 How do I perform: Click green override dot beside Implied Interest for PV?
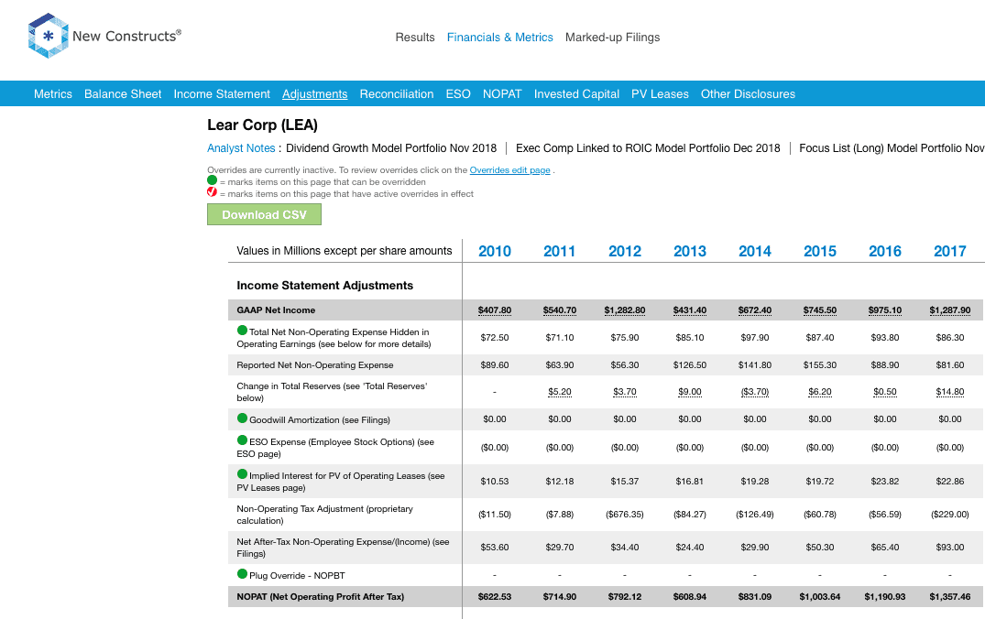242,474
